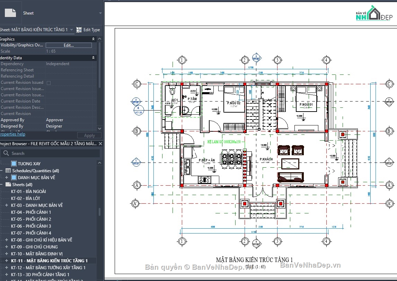Click grid bubble 4 at the bottom of plan

(326, 241)
